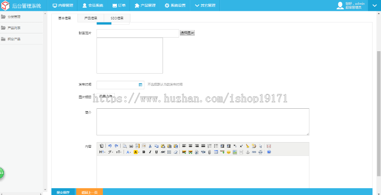Open the 产品管理 top menu
Screen dimensions: 381x195
(145, 5)
